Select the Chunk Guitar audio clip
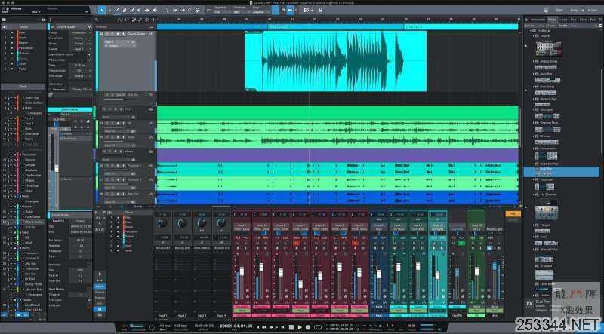This screenshot has width=604, height=334. click(335, 61)
